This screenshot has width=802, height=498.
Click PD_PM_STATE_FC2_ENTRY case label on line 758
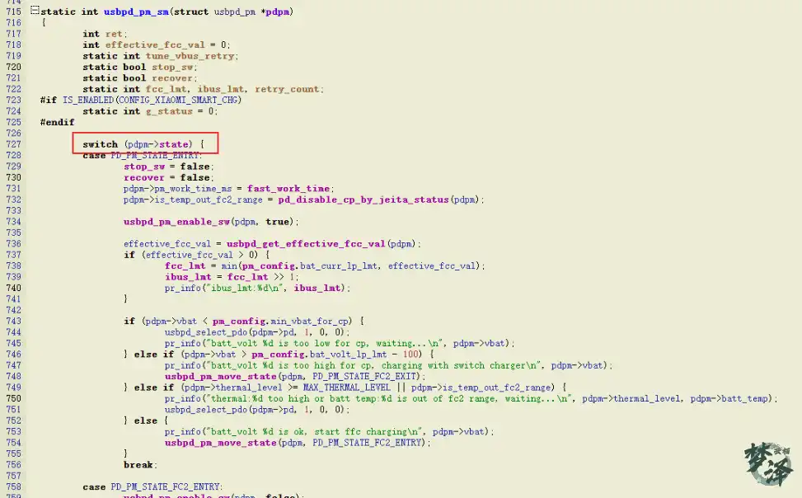pyautogui.click(x=166, y=487)
